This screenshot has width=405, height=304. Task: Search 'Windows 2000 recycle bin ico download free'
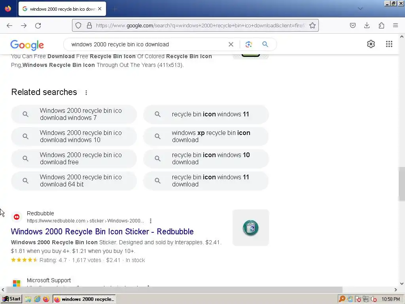tap(74, 158)
